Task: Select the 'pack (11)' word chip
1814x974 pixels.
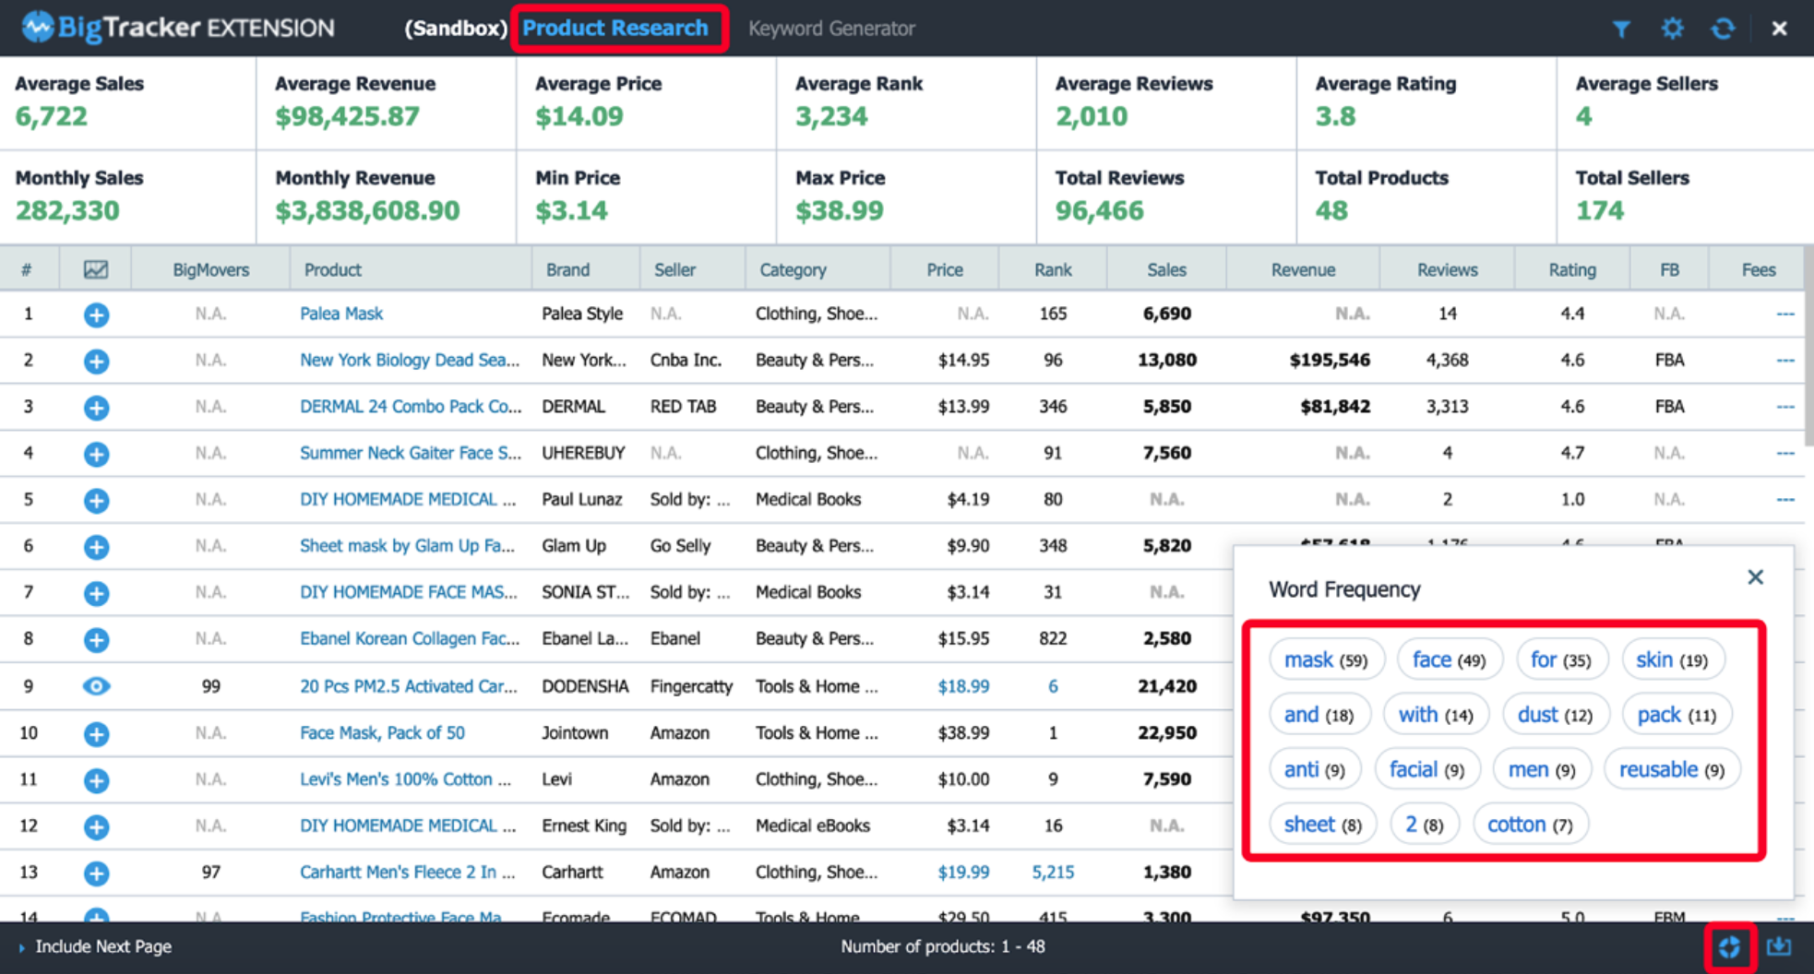Action: click(1677, 715)
